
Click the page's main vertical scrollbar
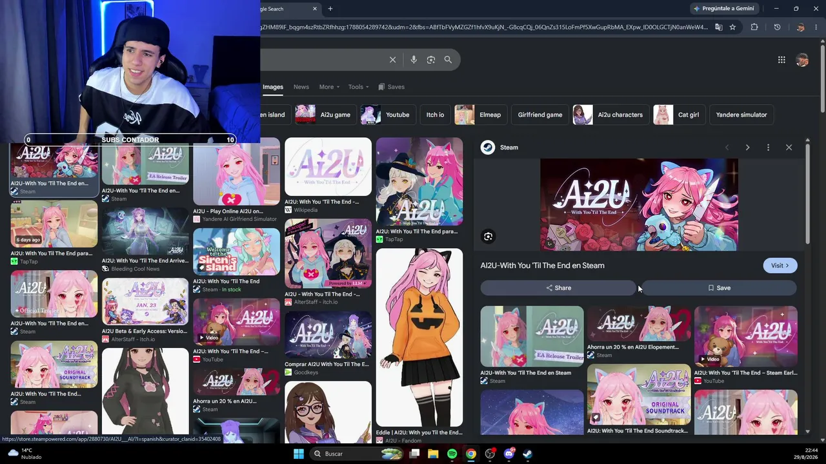click(x=822, y=77)
